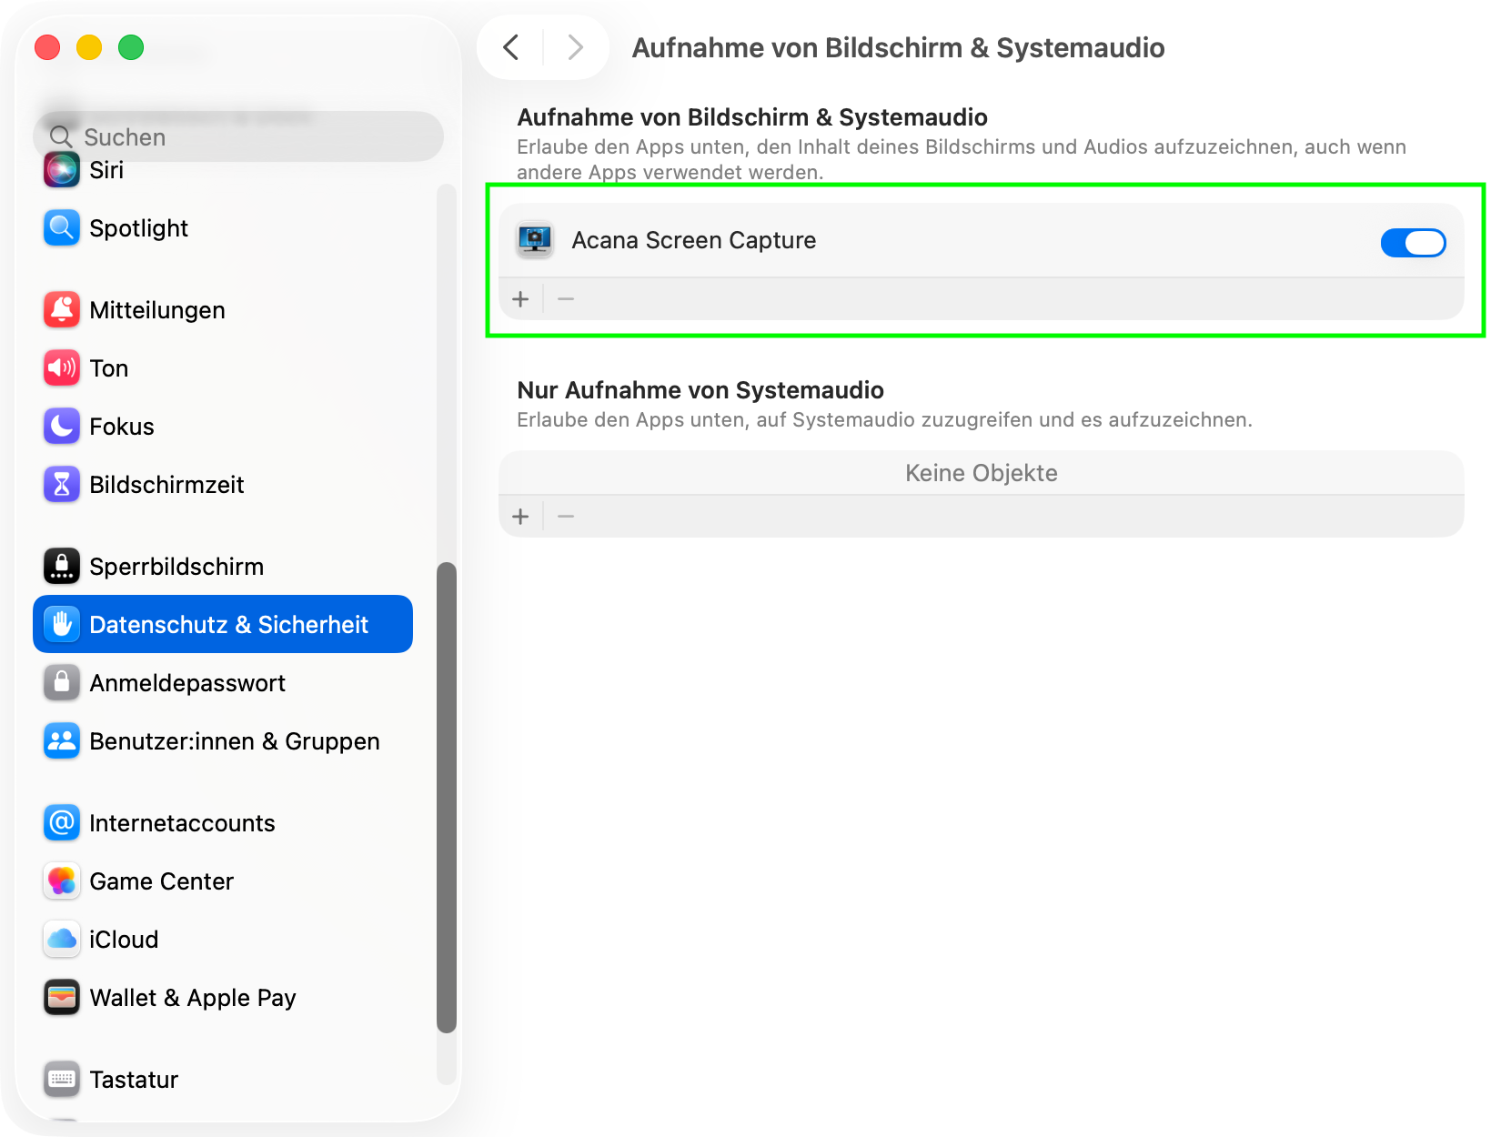Screen dimensions: 1501x1137
Task: Click minus button under system audio list
Action: 566,517
